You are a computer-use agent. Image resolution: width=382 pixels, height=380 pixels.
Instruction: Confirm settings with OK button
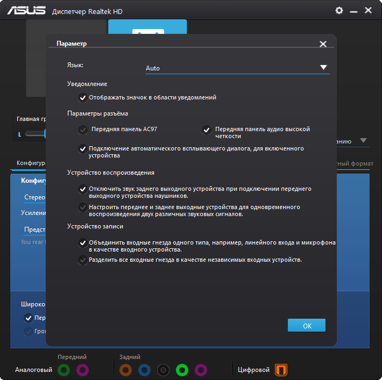point(307,326)
